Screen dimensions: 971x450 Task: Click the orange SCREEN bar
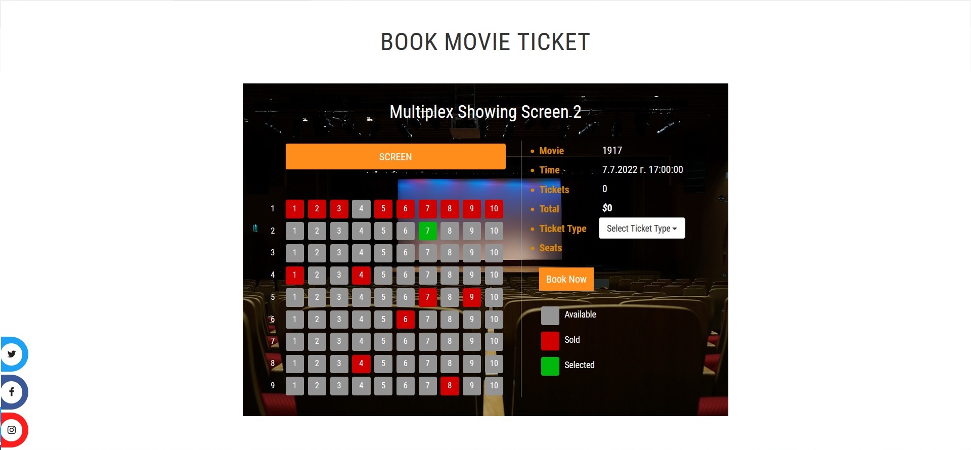pos(395,156)
